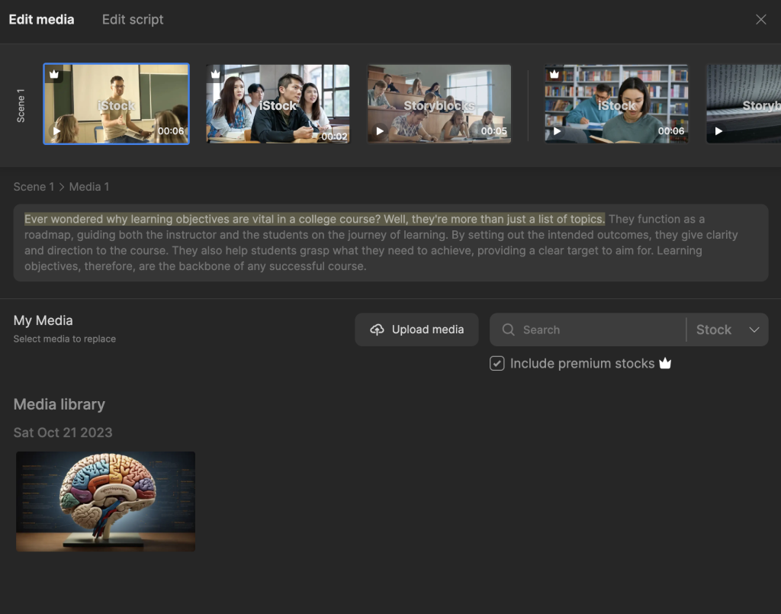Play the partially visible fifth clip
Screen dimensions: 781x614
click(x=718, y=131)
